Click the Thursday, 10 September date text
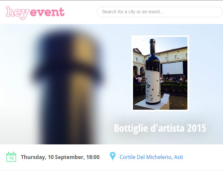223x171 pixels. point(53,157)
